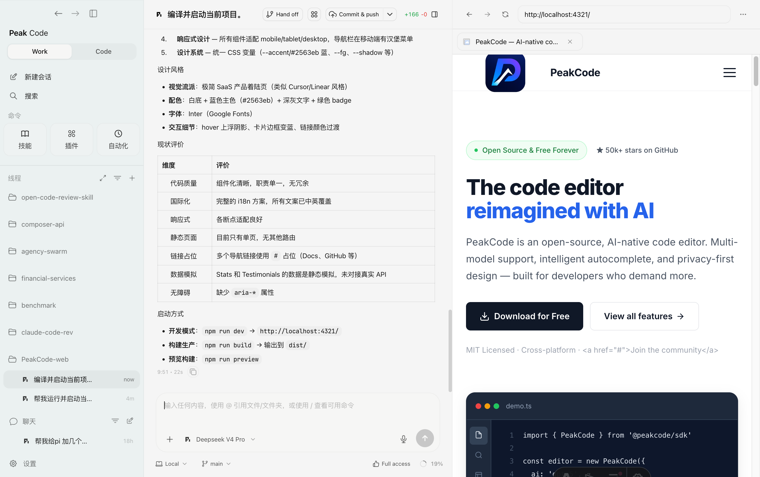This screenshot has height=477, width=760.
Task: Go forward in the preview browser
Action: (x=487, y=15)
